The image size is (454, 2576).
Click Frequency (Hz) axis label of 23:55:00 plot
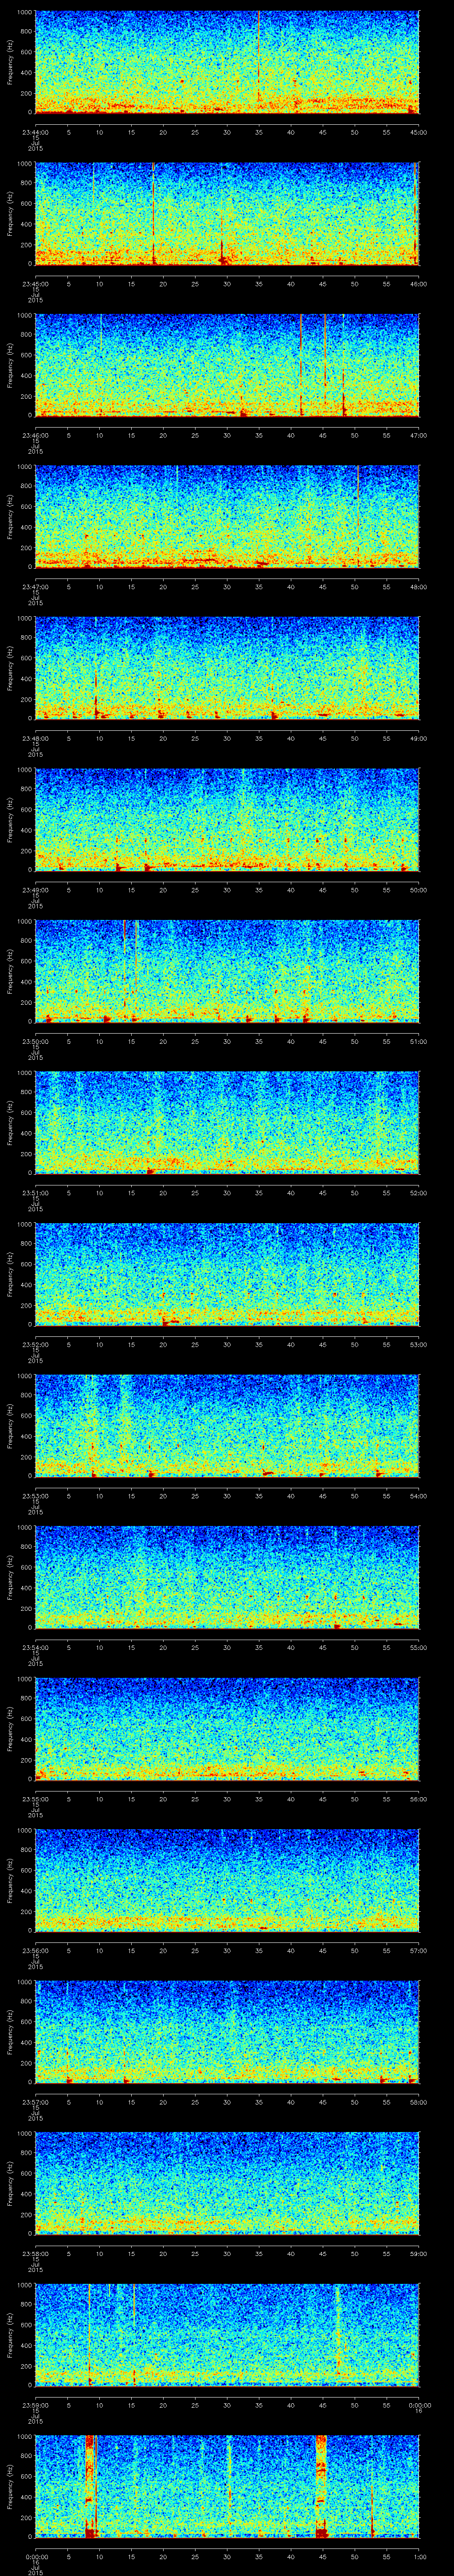pos(10,1729)
